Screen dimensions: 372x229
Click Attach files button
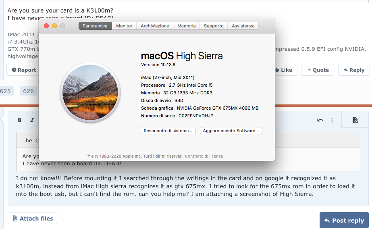point(33,219)
